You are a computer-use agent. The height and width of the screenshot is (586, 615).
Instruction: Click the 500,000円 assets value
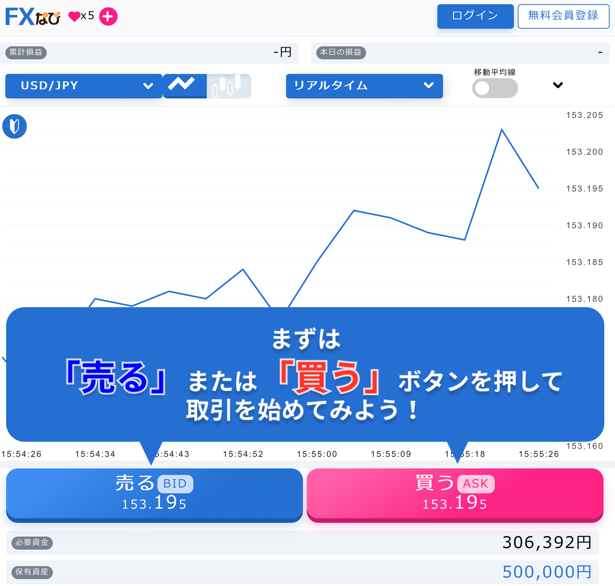(547, 572)
